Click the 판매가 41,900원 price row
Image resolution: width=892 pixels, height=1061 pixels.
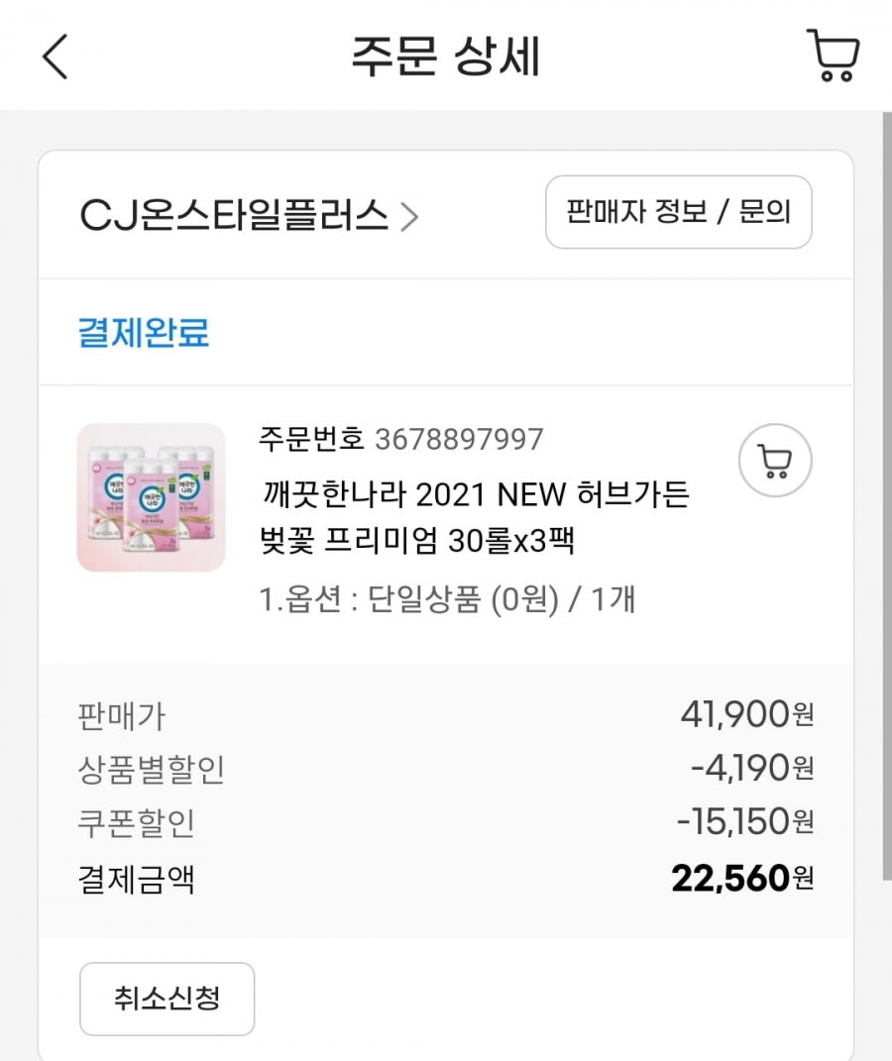click(x=445, y=714)
